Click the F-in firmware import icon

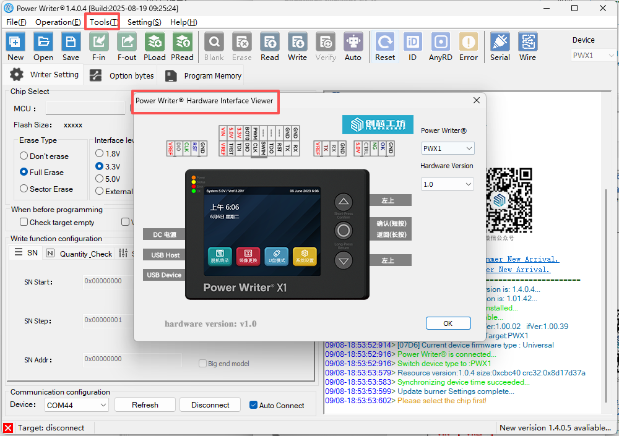click(98, 42)
